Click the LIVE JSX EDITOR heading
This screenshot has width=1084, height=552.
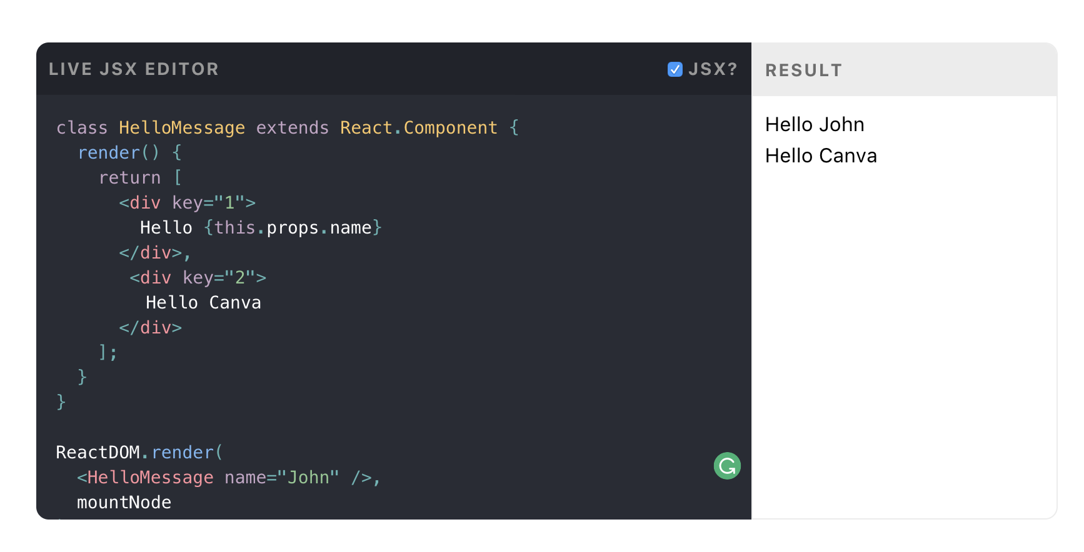(x=134, y=69)
